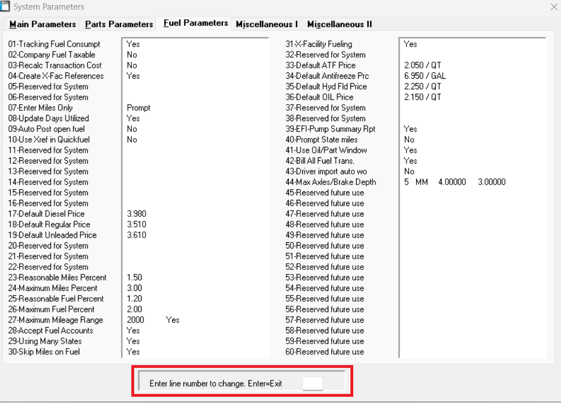The width and height of the screenshot is (561, 403).
Task: Close the System Parameters window
Action: 553,7
